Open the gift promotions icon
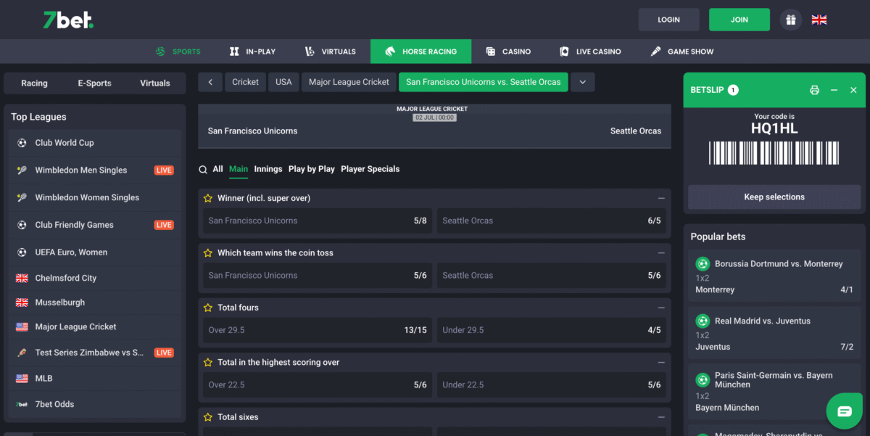 tap(791, 20)
